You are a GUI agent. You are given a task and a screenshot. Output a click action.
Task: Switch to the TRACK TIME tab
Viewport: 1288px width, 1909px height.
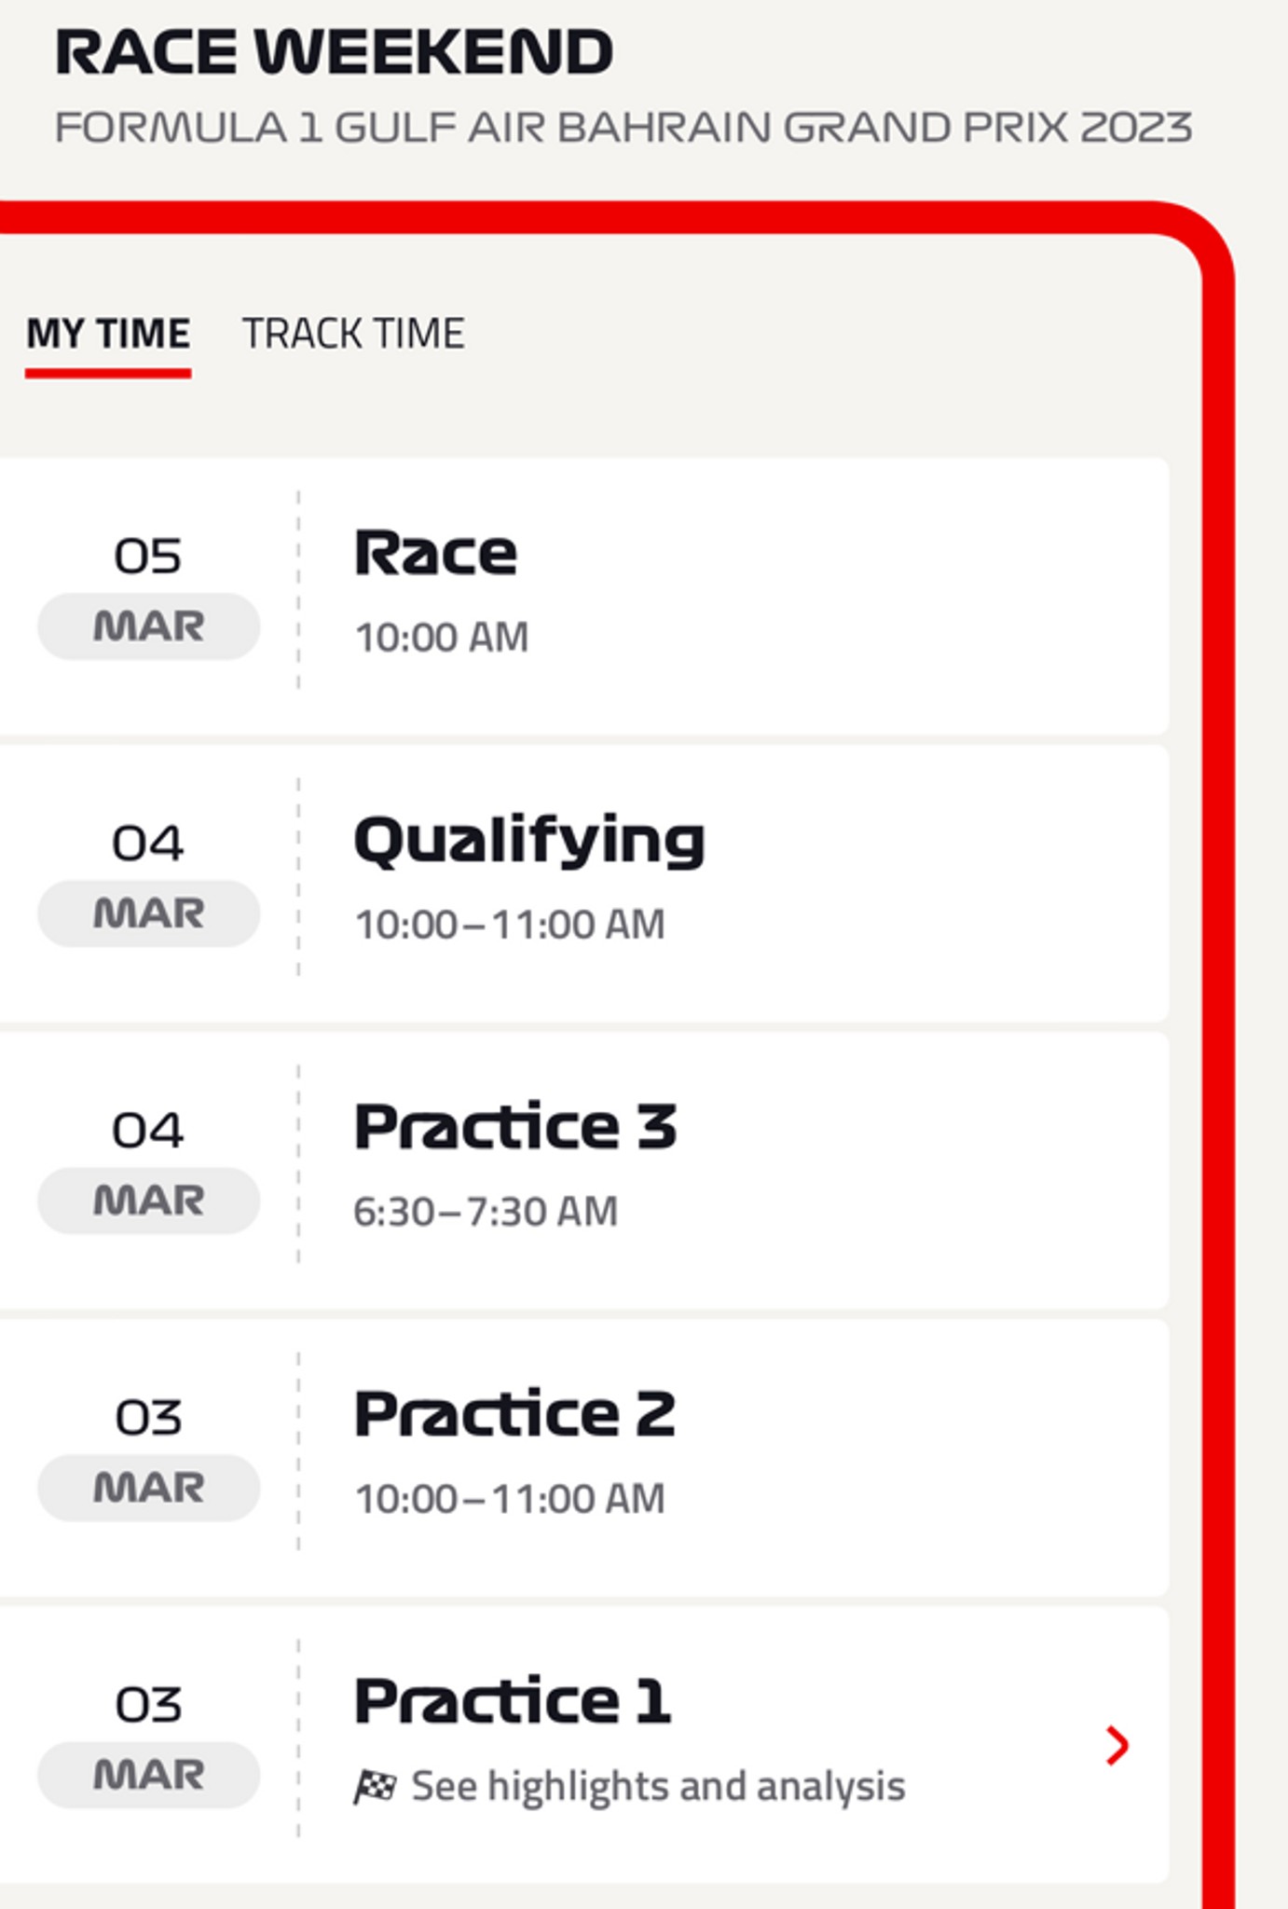pos(353,334)
